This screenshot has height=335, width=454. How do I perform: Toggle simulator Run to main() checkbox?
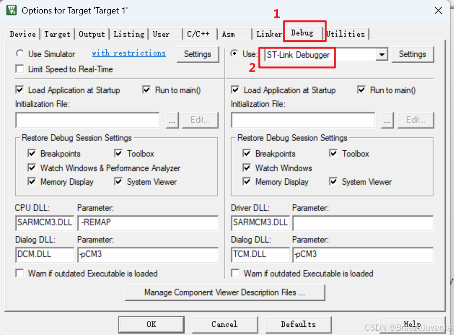[147, 90]
